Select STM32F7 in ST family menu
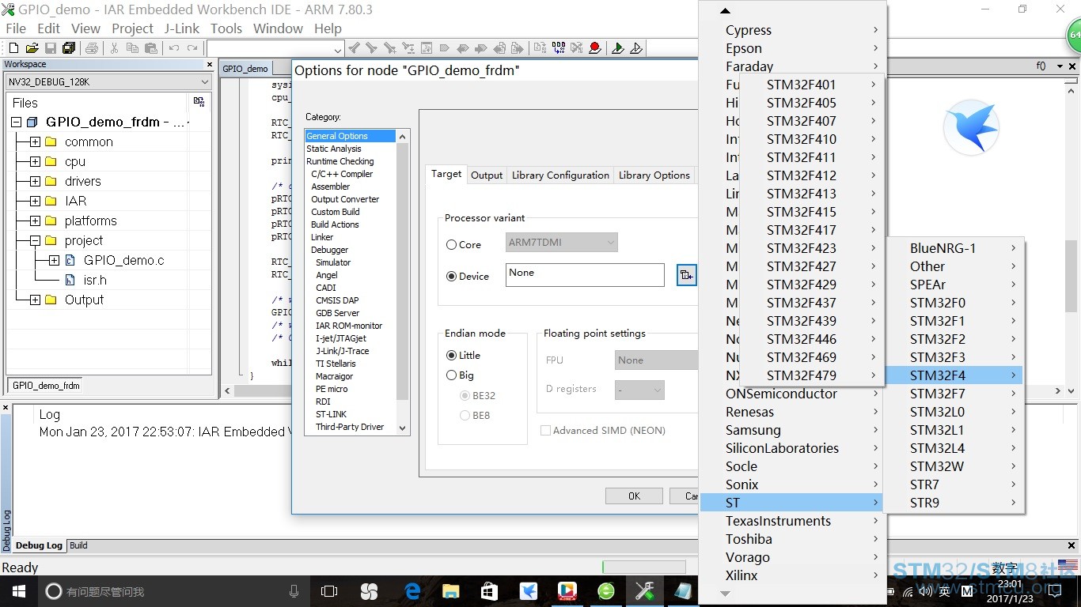The height and width of the screenshot is (607, 1081). click(954, 394)
